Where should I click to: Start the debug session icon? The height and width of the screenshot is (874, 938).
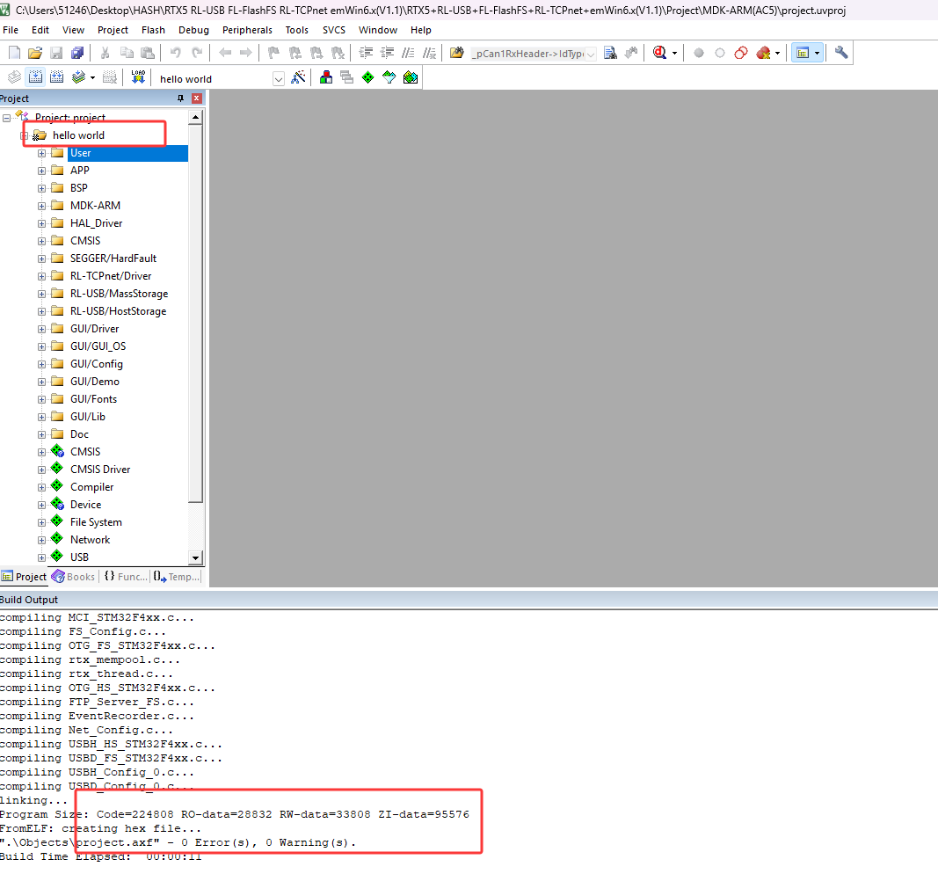(x=659, y=54)
